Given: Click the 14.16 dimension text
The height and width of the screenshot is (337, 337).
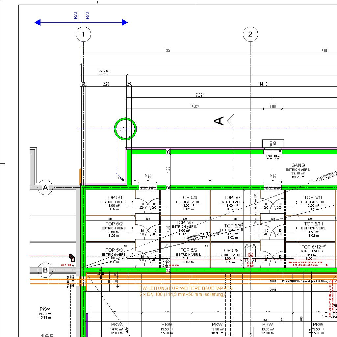Looking at the screenshot, I should point(263,84).
